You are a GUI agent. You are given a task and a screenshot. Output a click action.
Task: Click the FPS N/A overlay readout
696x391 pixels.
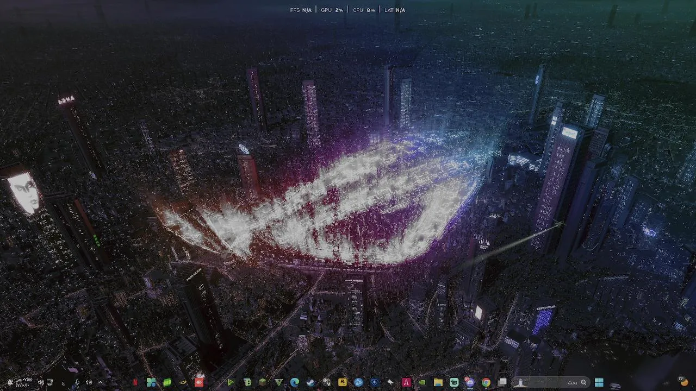[x=301, y=10]
